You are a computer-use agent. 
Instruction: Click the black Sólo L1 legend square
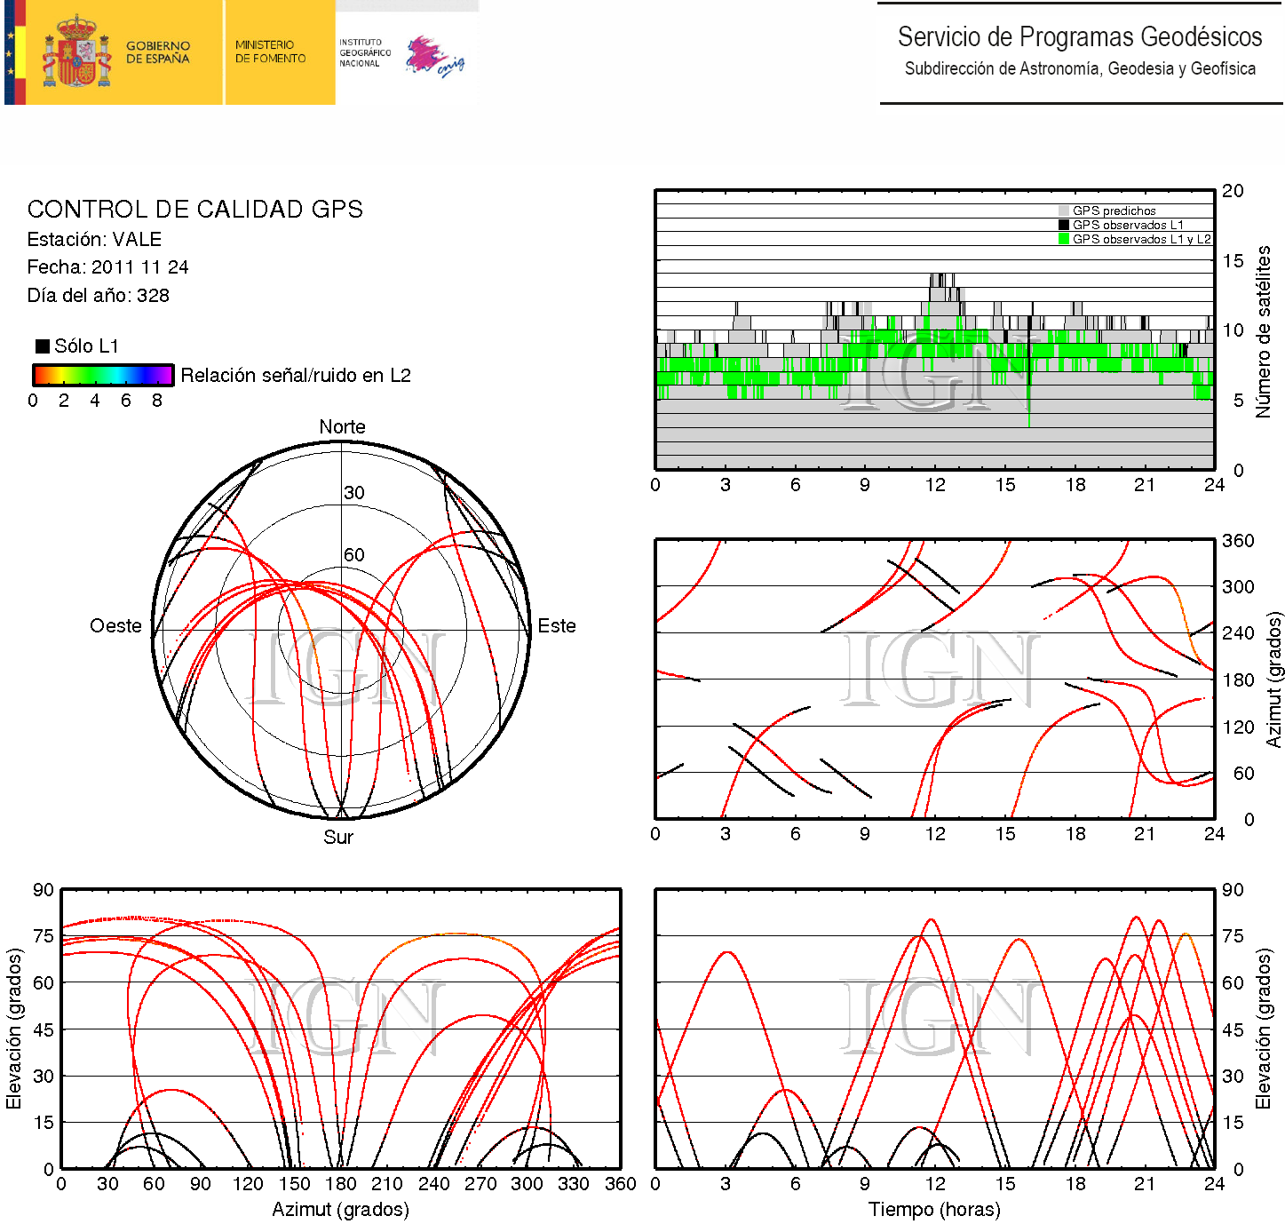[42, 346]
